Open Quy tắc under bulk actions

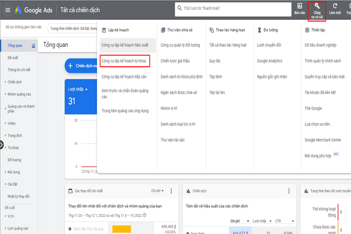tap(215, 61)
